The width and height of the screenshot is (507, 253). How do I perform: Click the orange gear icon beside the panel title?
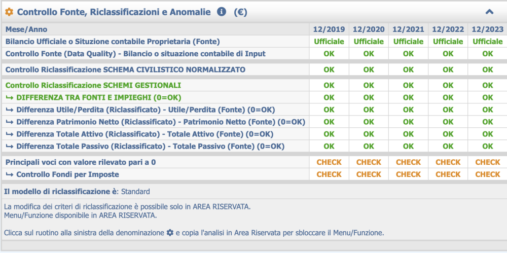[x=9, y=12]
